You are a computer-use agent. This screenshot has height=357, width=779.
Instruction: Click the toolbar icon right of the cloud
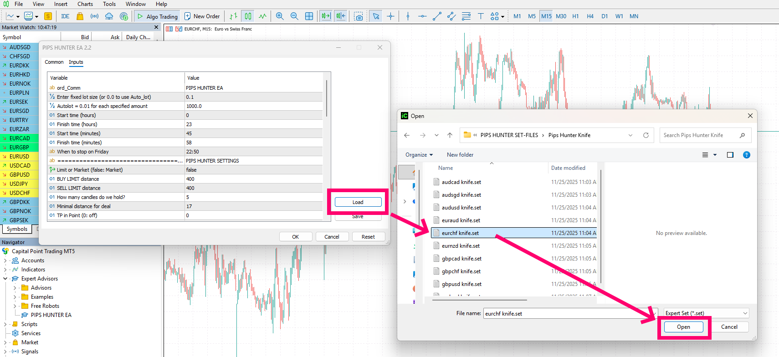coord(124,16)
